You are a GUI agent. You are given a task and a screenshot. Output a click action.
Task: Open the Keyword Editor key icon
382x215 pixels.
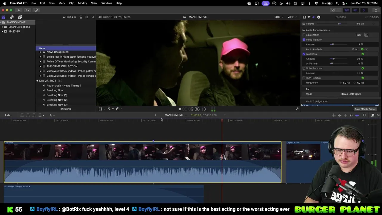[27, 10]
